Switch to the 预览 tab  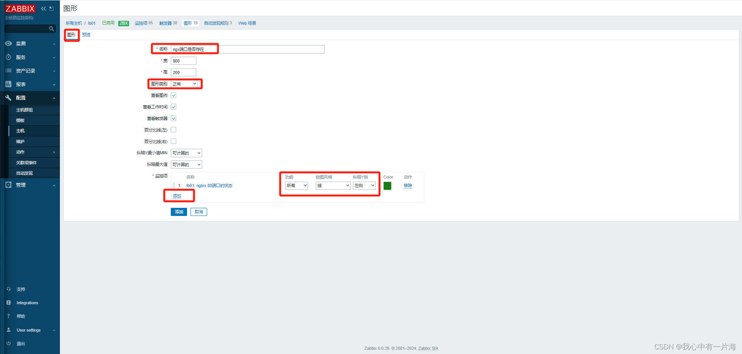click(x=86, y=35)
